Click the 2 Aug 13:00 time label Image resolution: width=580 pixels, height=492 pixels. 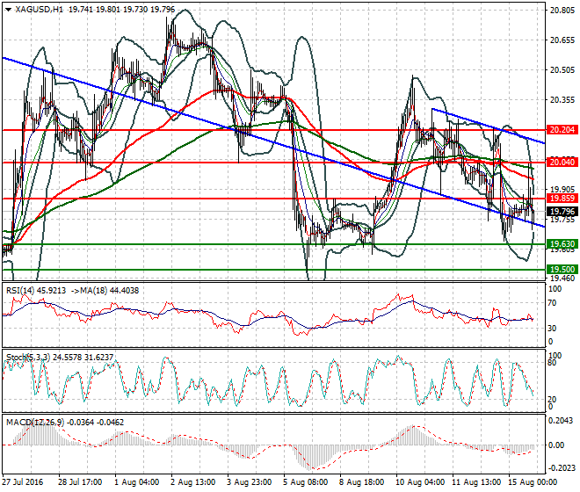tap(192, 482)
